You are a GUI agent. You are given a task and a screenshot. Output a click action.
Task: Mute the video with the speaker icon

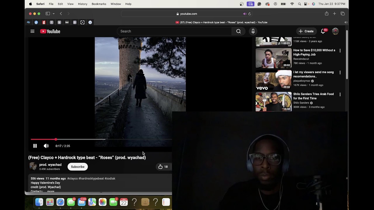tap(46, 146)
